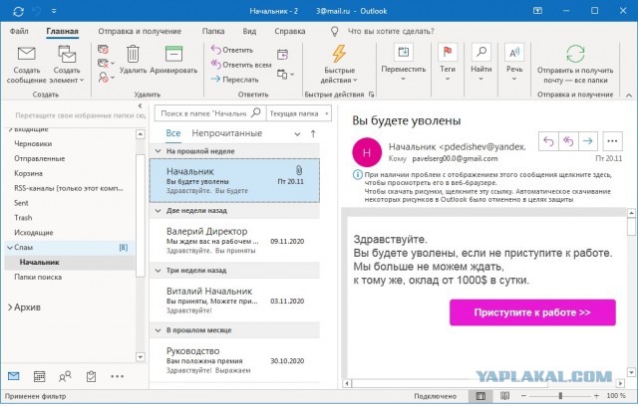The height and width of the screenshot is (406, 638).
Task: Adjust the zoom slider in status bar
Action: click(560, 395)
